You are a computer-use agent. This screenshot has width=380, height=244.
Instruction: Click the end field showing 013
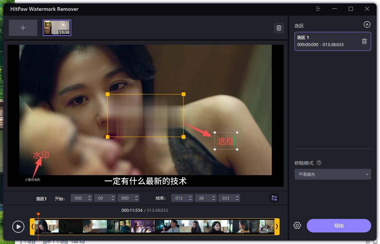179,198
